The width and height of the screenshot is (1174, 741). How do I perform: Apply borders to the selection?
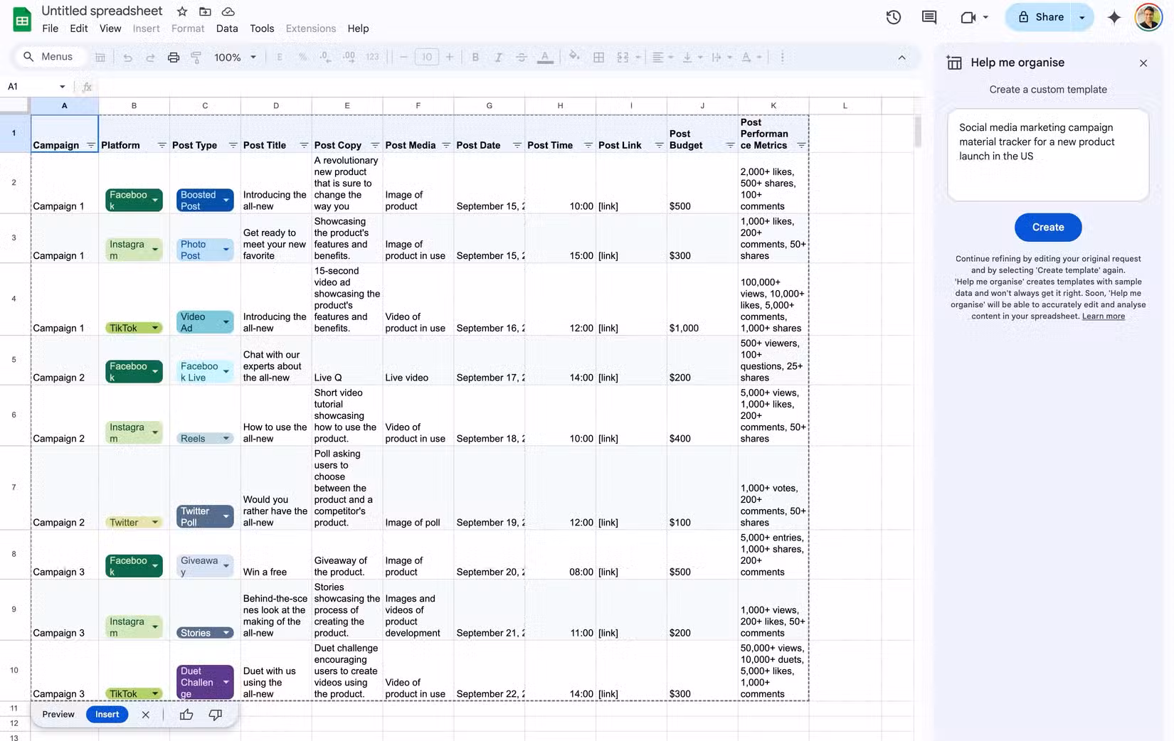598,57
